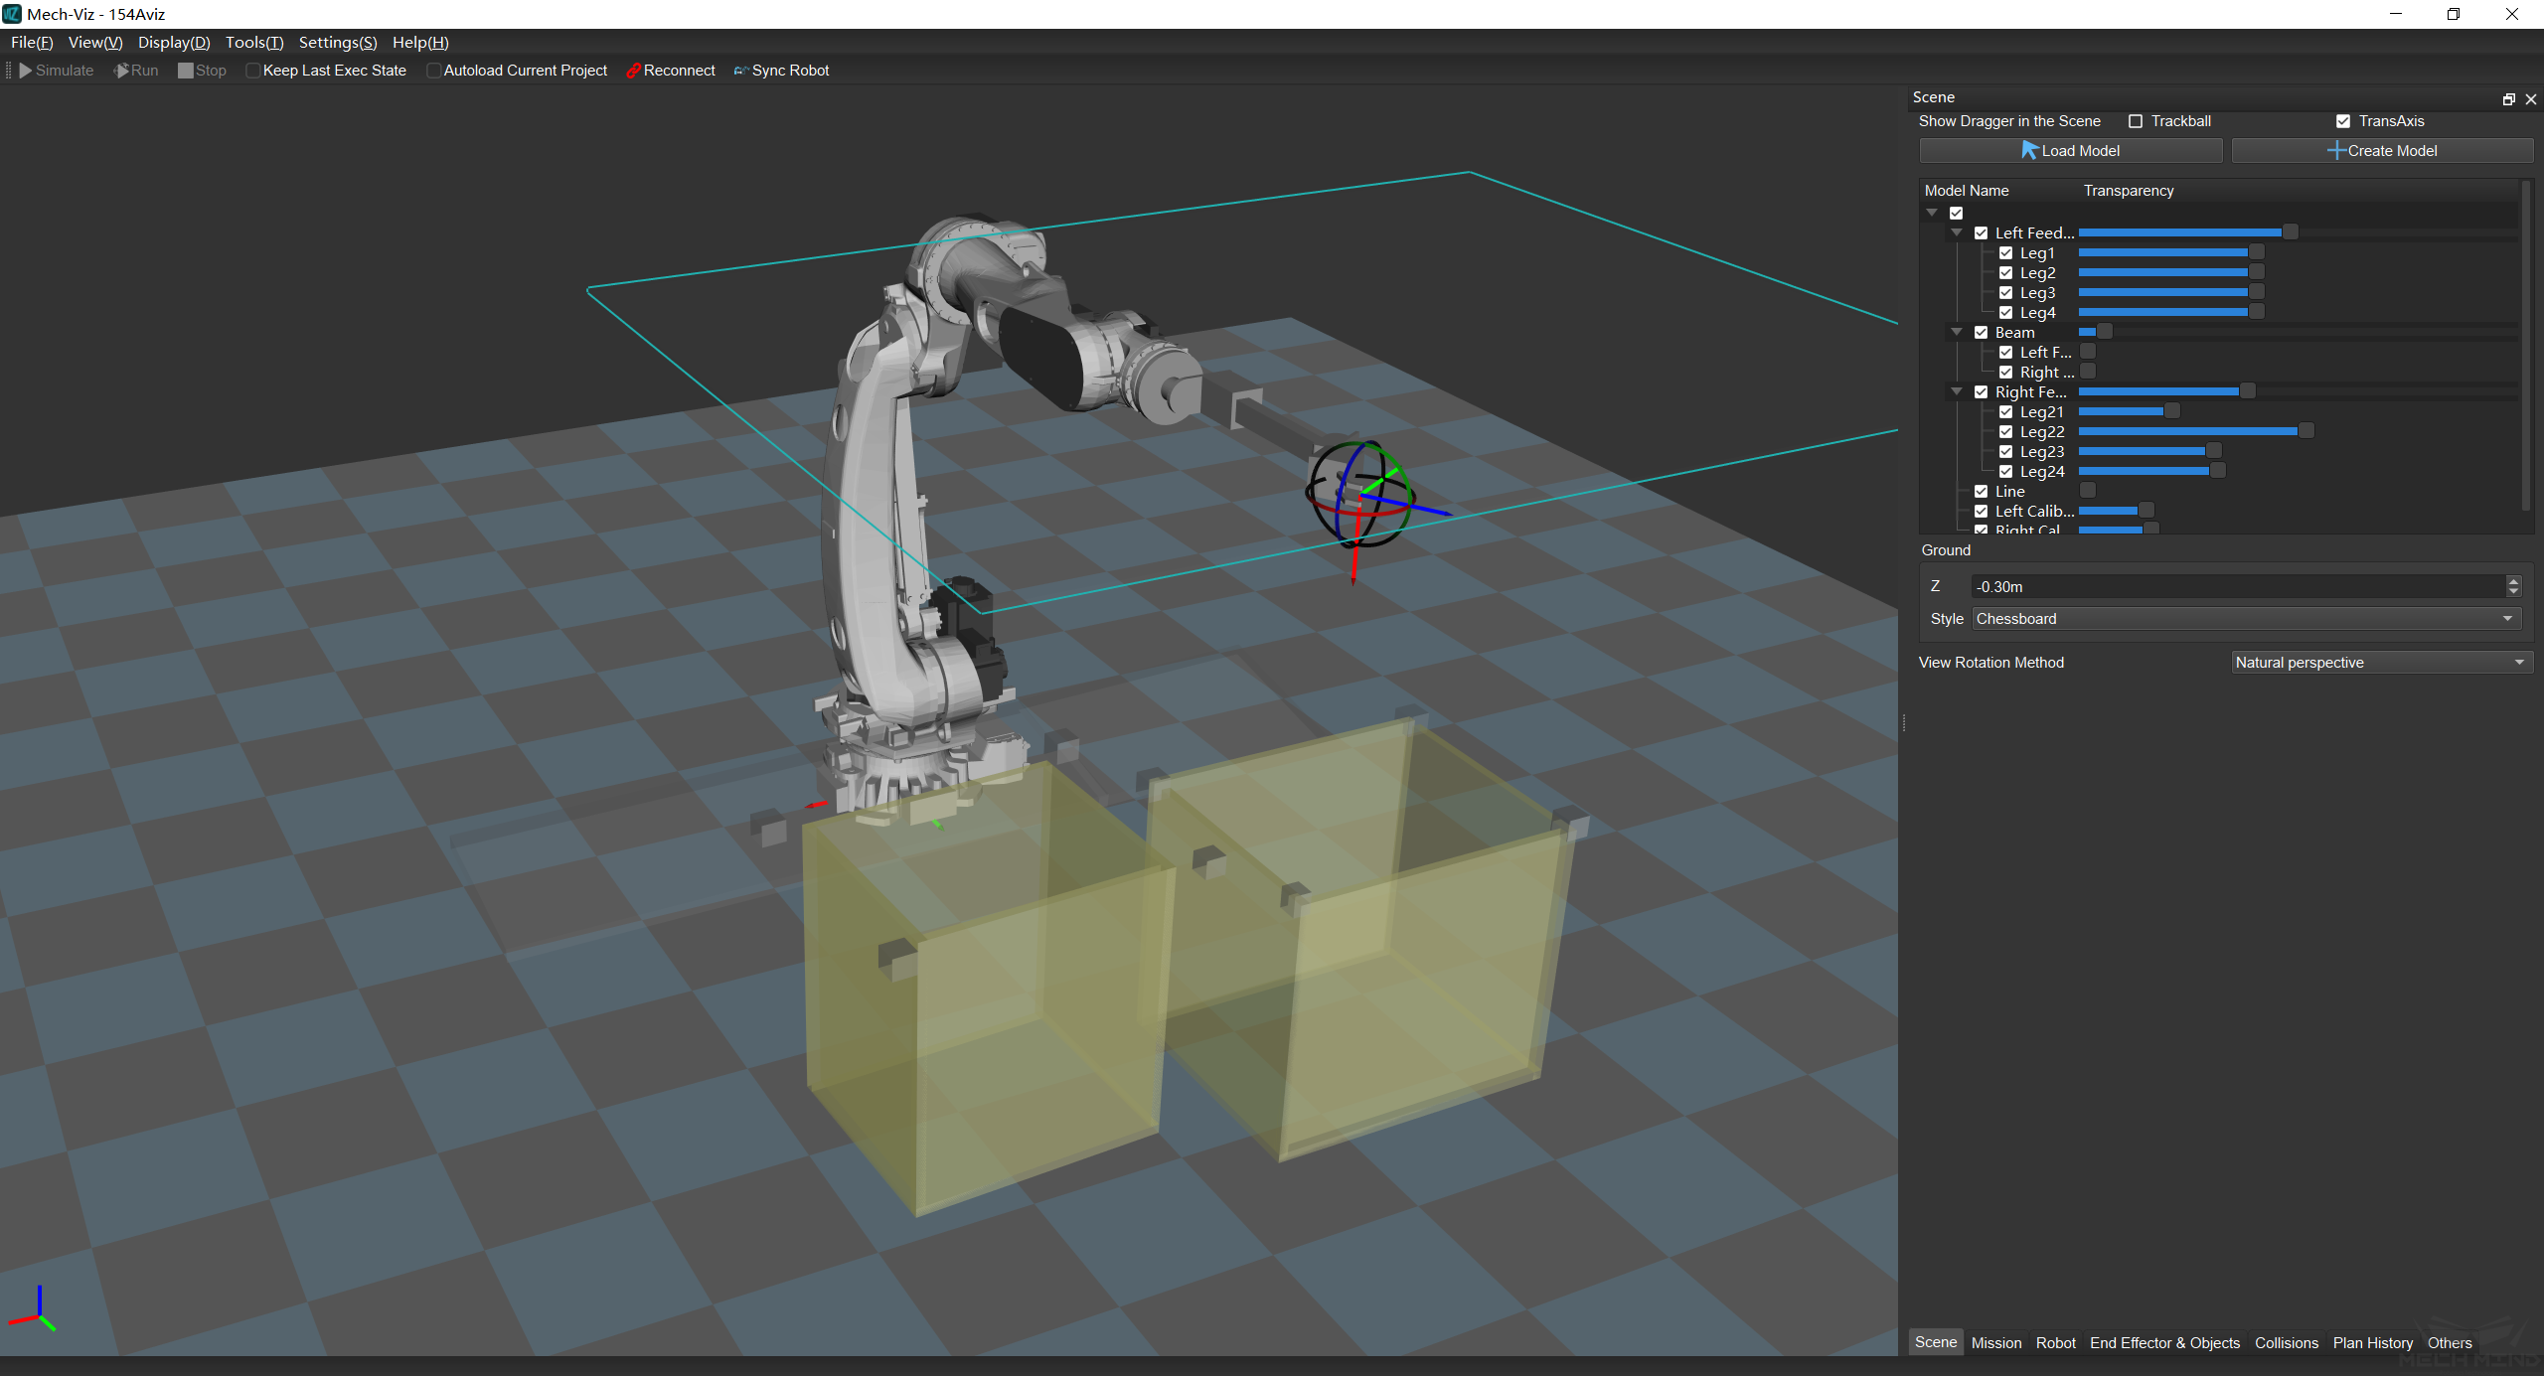Switch to the Plan History tab

(x=2372, y=1342)
